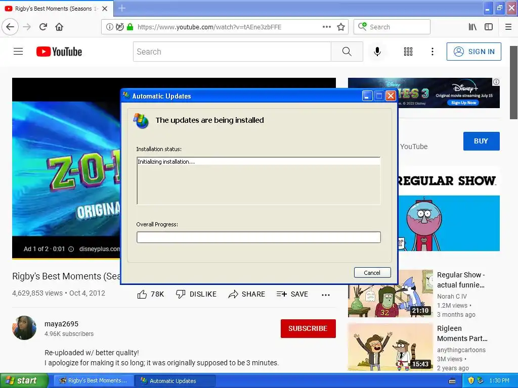
Task: Open a new browser tab with plus
Action: [122, 8]
